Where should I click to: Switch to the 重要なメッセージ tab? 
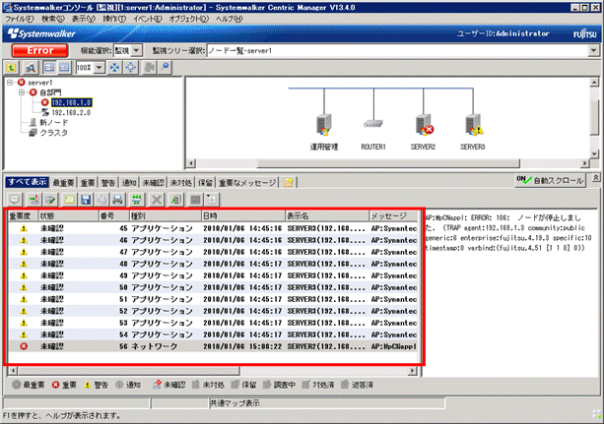tap(247, 183)
